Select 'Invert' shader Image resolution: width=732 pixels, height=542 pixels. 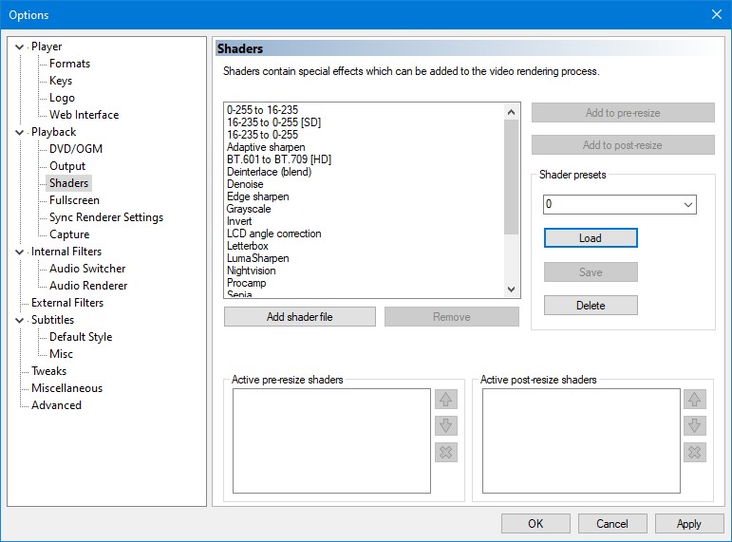239,221
